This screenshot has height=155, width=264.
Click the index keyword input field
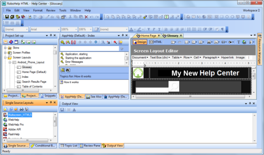(89, 48)
